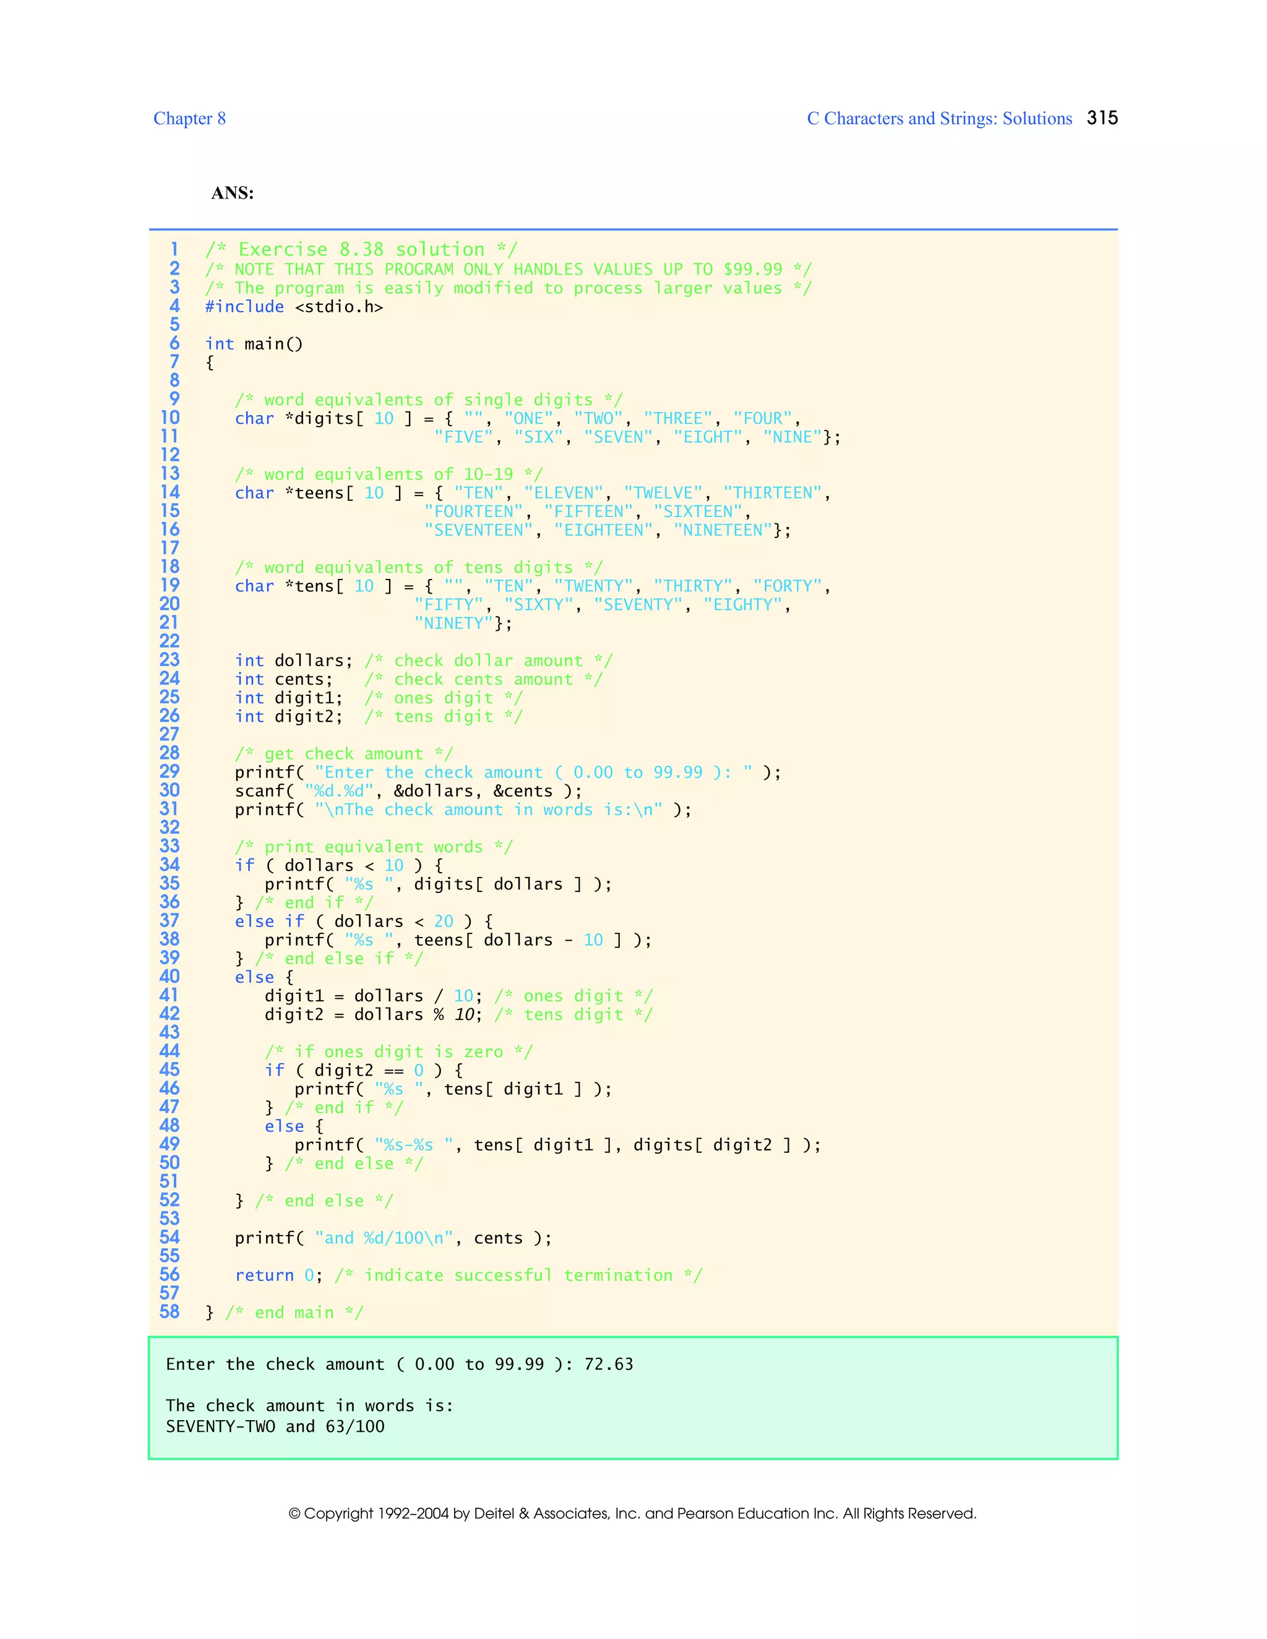Click the 'Chapter 8' header text
Screen dimensions: 1267x1639
click(x=189, y=119)
